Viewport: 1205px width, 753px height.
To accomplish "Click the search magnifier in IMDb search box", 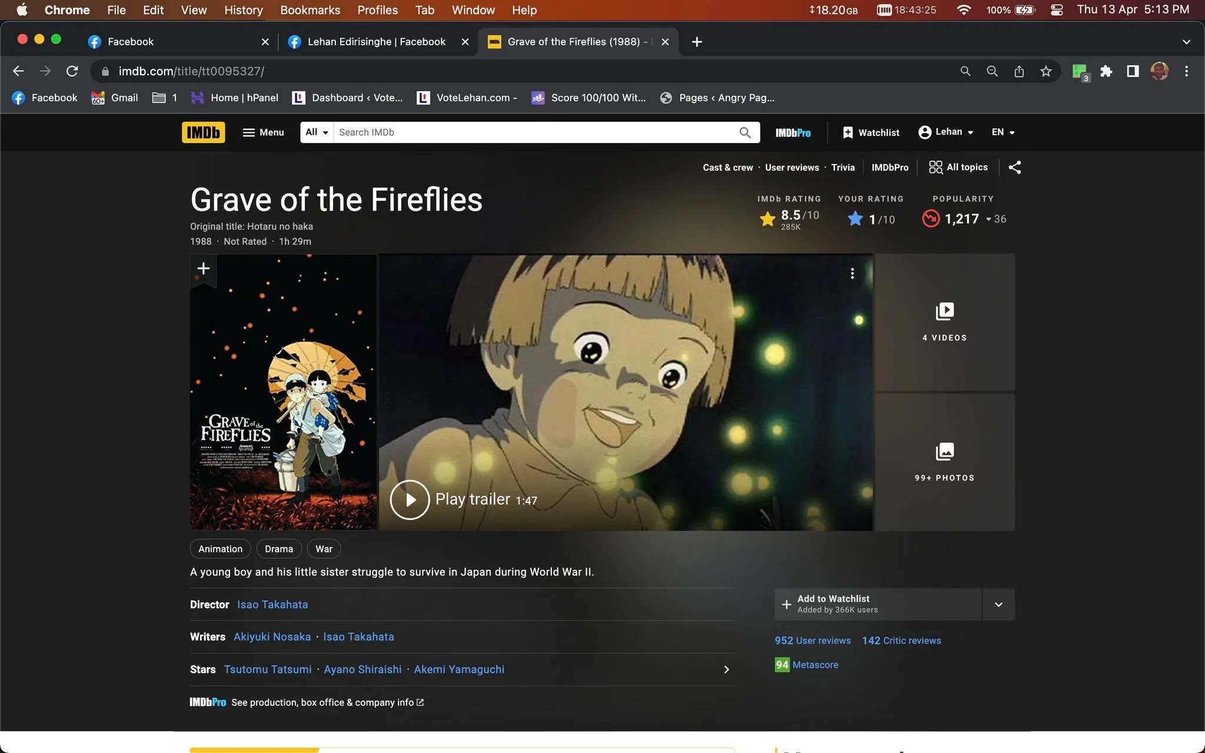I will [745, 132].
